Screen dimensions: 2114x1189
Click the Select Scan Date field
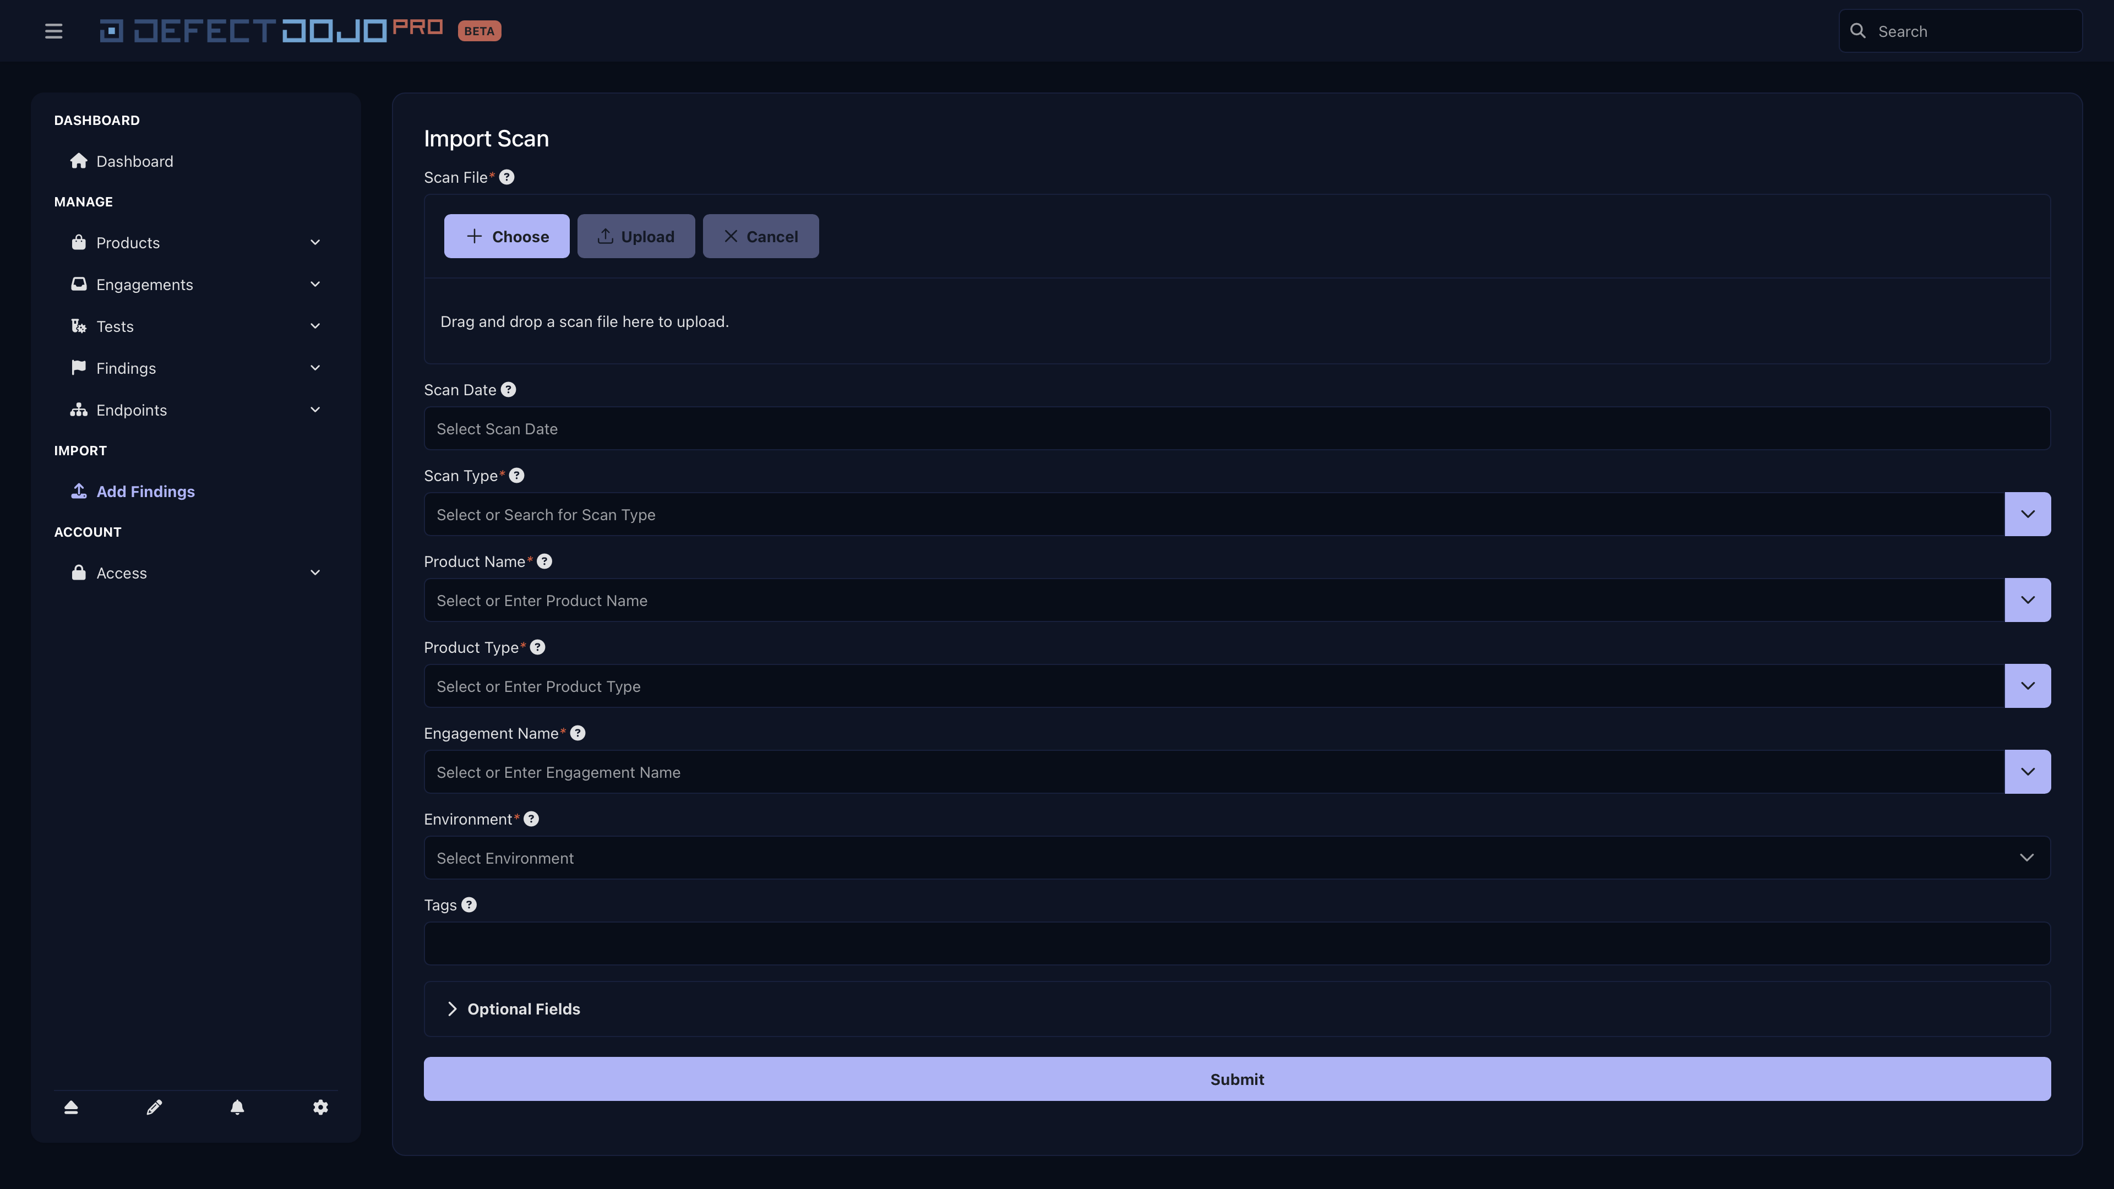pos(1236,428)
